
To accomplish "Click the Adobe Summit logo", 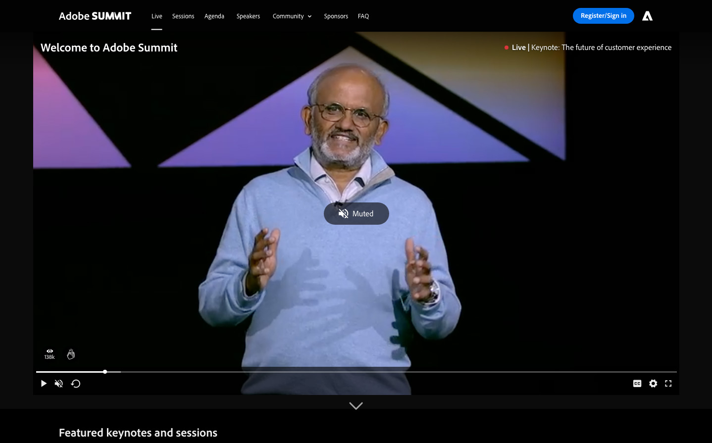I will [x=95, y=16].
